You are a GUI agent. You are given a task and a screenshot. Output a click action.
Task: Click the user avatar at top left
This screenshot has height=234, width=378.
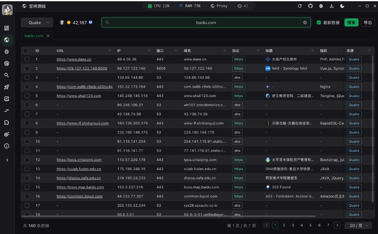[x=7, y=10]
